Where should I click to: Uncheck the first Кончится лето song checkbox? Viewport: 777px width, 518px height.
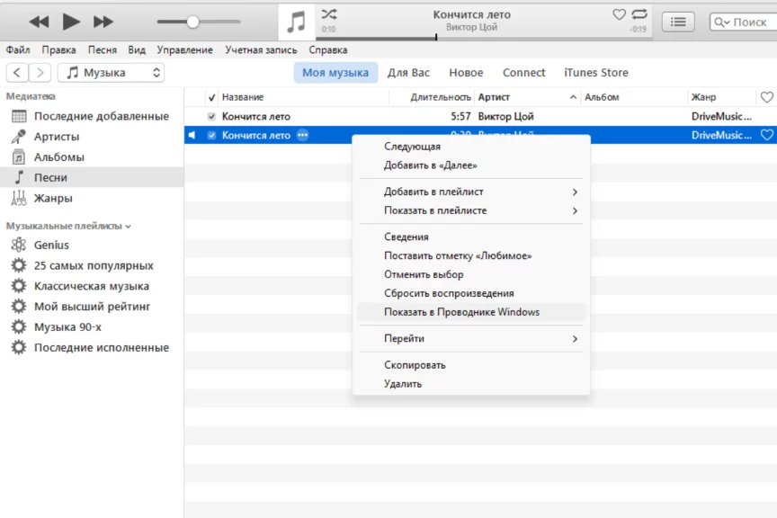pos(211,116)
